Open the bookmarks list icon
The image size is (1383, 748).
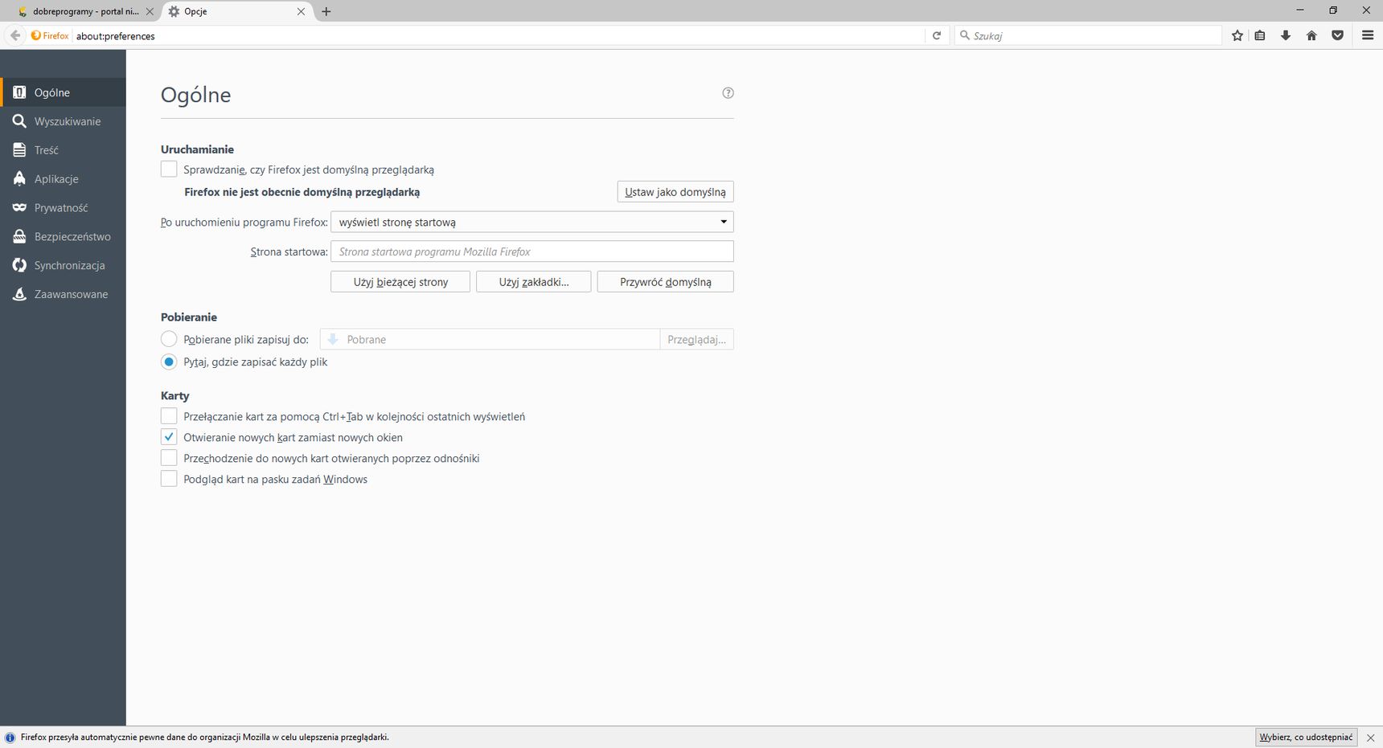click(1260, 35)
